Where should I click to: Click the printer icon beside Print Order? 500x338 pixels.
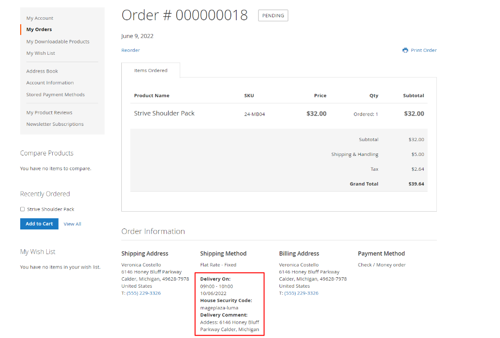pyautogui.click(x=405, y=50)
